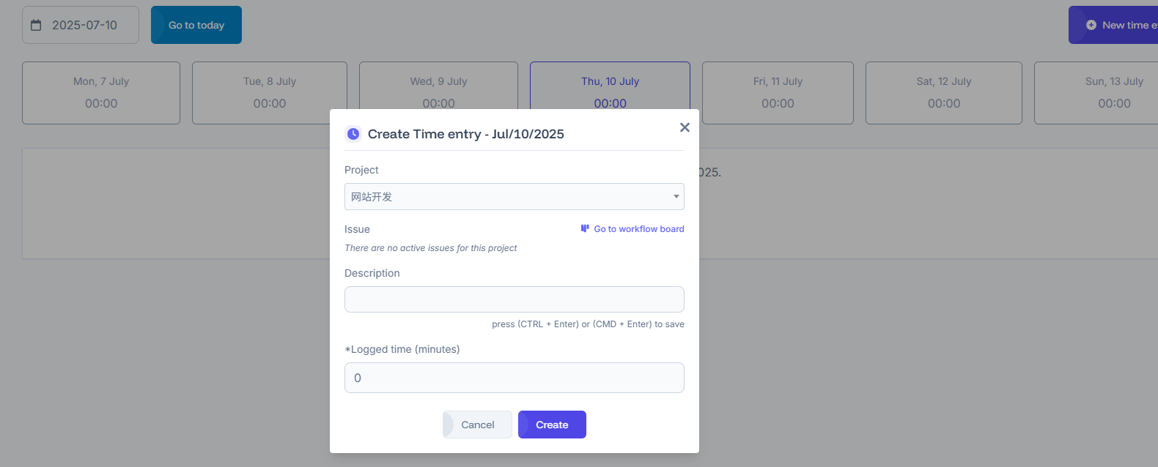Click the Cancel button
1158x467 pixels.
tap(477, 425)
